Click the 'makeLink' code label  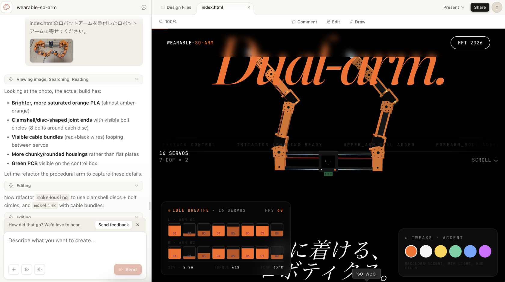point(45,206)
